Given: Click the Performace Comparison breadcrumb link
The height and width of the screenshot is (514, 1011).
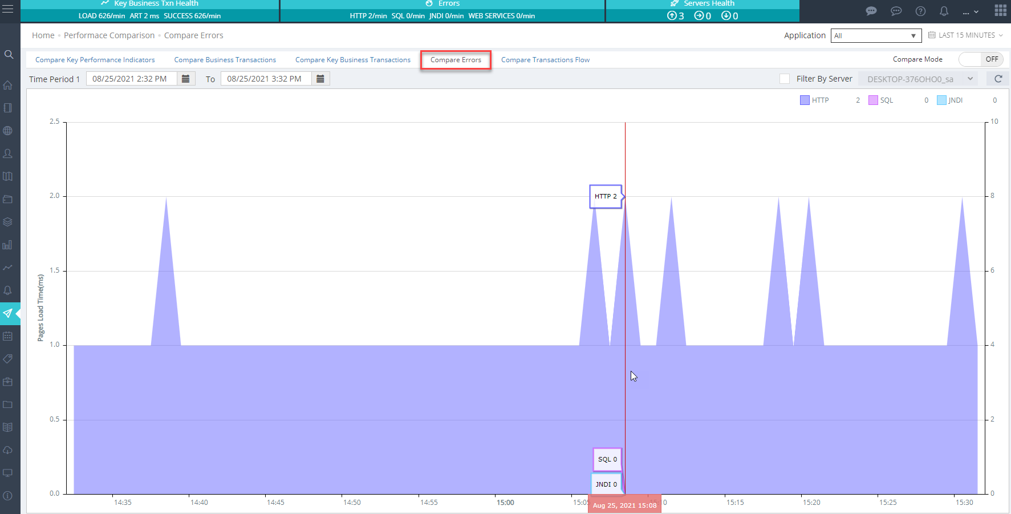Looking at the screenshot, I should pos(109,35).
